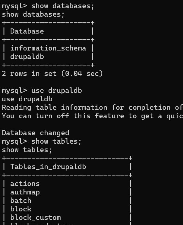This screenshot has width=183, height=225.
Task: Select the information_schema database row
Action: point(48,48)
